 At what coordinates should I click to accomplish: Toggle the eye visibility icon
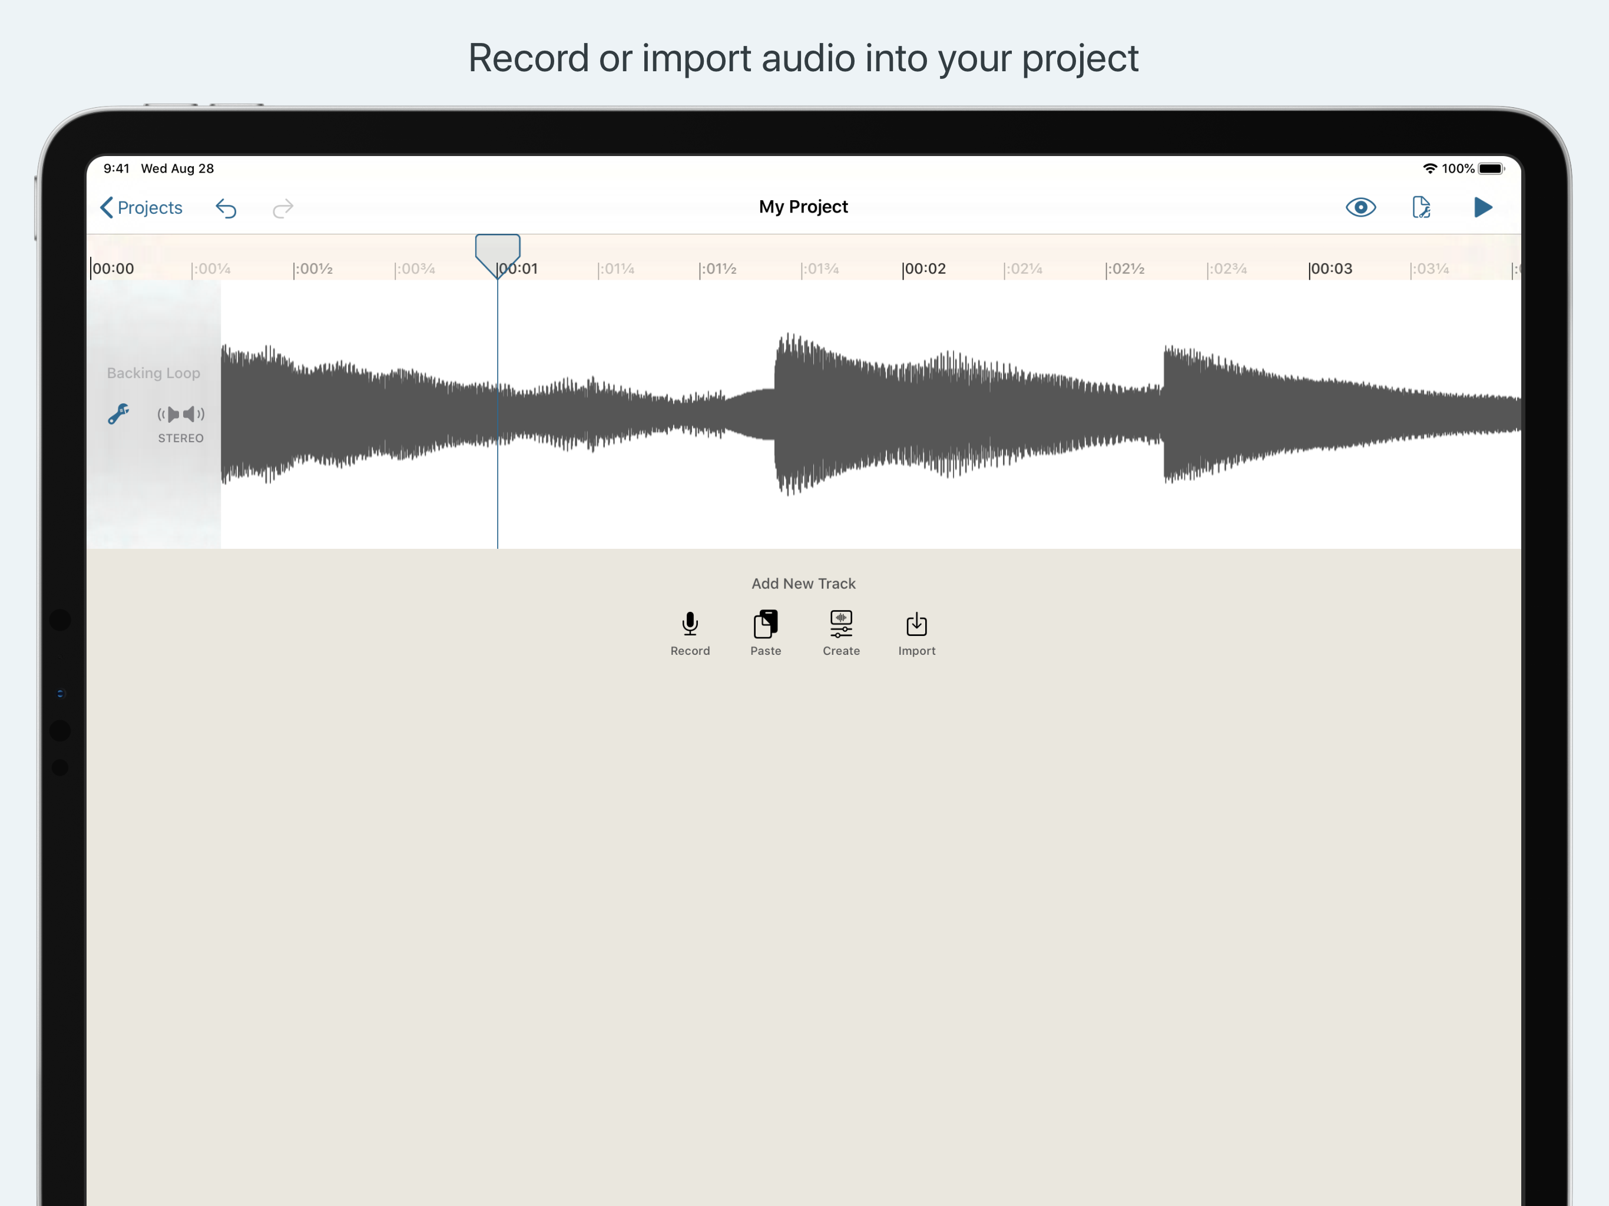click(1360, 207)
